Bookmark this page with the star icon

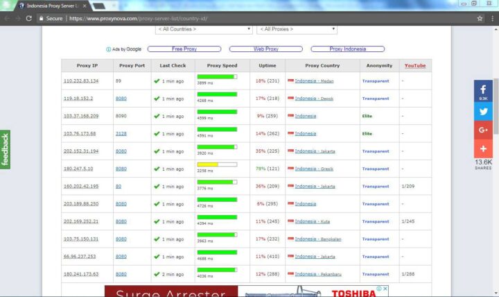(480, 19)
